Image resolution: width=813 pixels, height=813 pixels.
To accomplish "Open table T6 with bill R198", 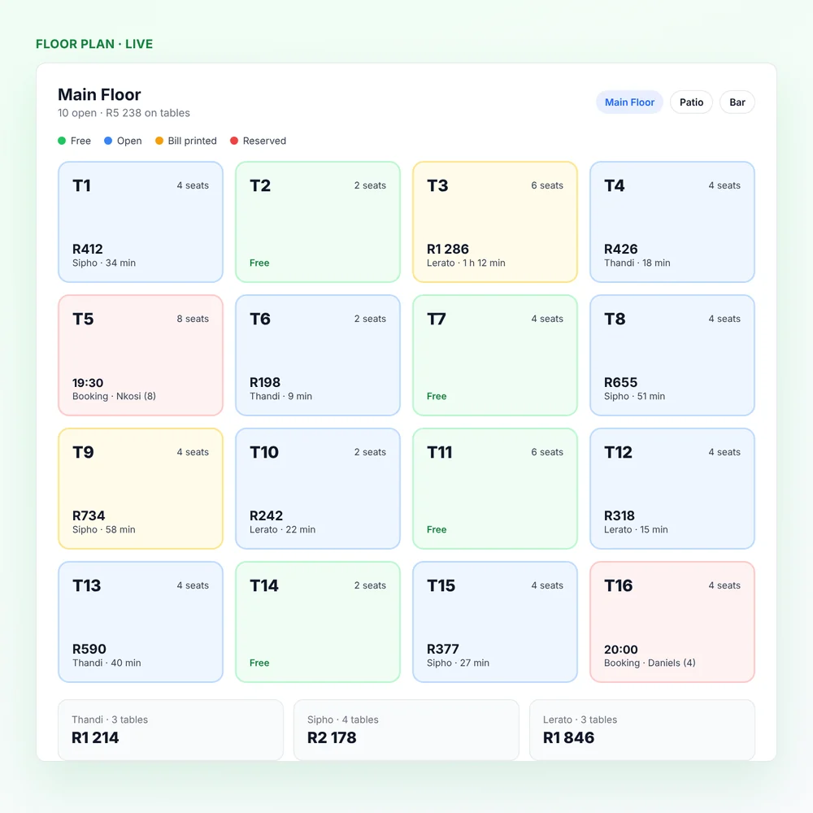I will click(x=318, y=355).
